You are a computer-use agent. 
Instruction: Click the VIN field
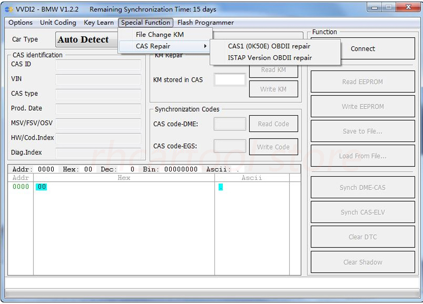tap(98, 79)
